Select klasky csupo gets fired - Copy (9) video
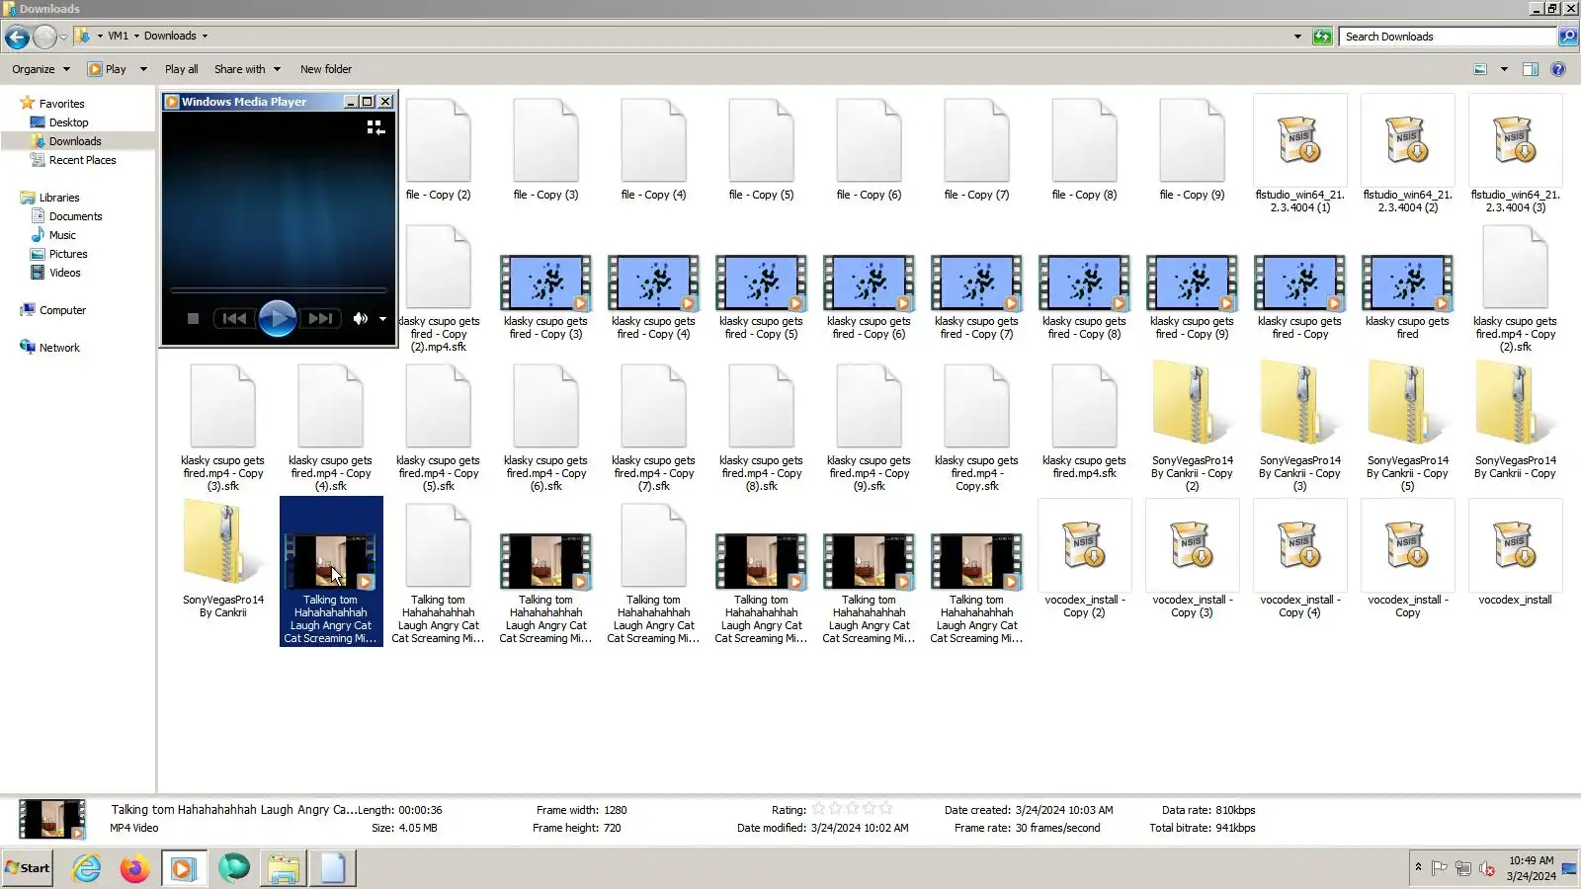This screenshot has height=889, width=1581. [1193, 283]
